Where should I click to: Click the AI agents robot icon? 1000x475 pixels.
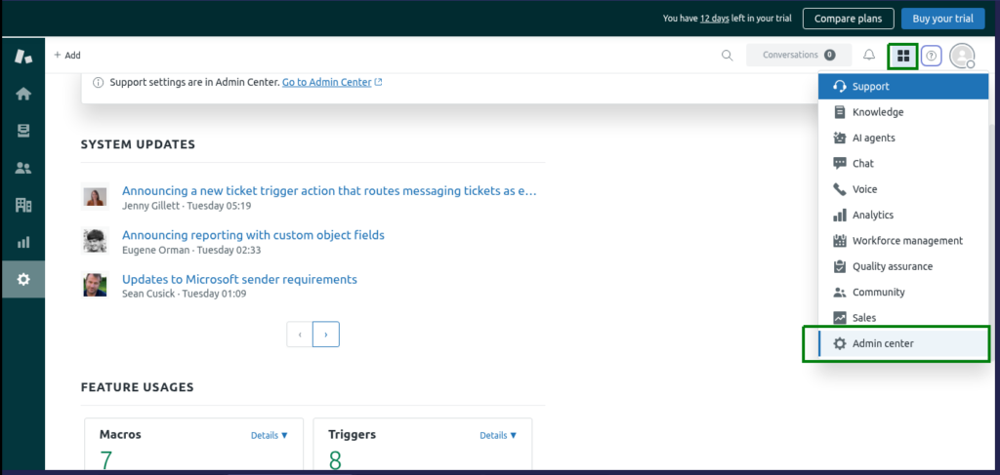840,138
